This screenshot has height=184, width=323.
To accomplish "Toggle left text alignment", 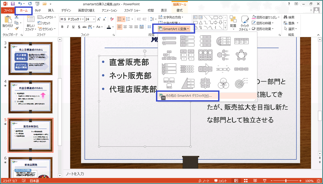I will click(120, 26).
